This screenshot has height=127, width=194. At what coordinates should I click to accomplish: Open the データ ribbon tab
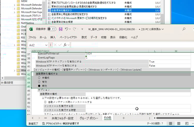click(94, 37)
